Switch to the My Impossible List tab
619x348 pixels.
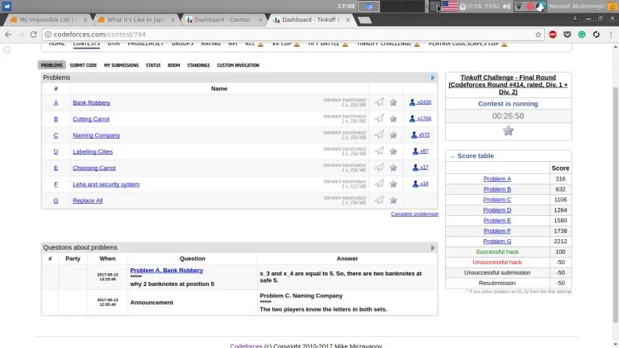(49, 19)
